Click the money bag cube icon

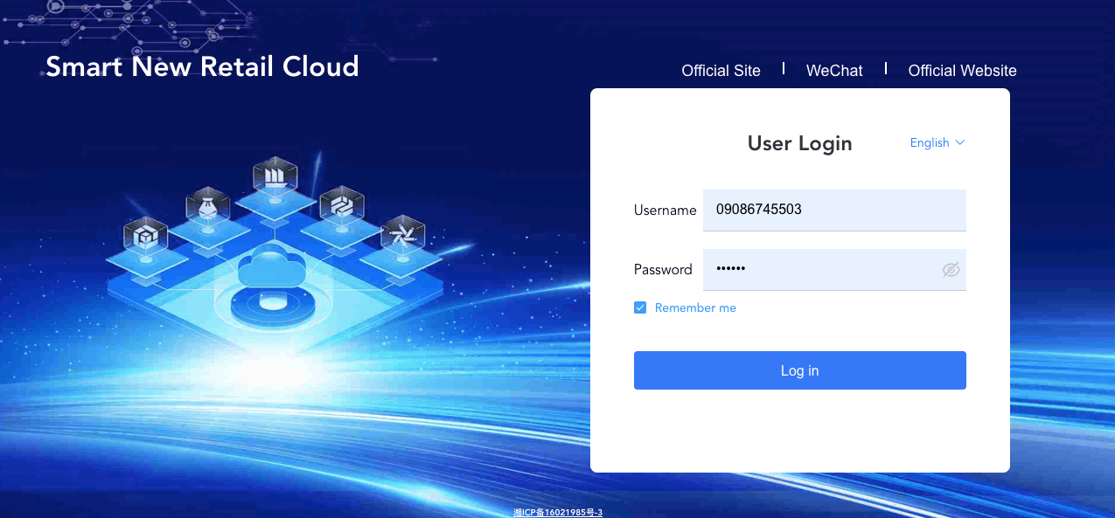click(x=208, y=208)
